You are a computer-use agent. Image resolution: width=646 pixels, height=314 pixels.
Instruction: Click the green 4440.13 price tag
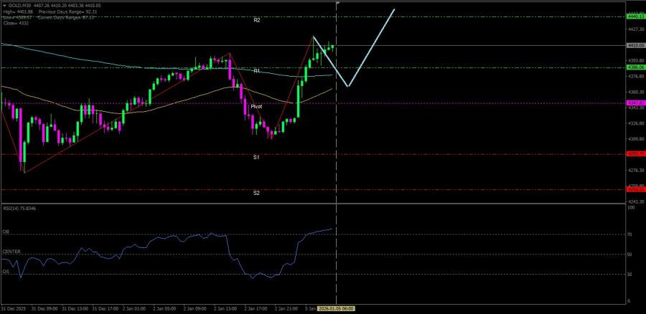coord(635,16)
